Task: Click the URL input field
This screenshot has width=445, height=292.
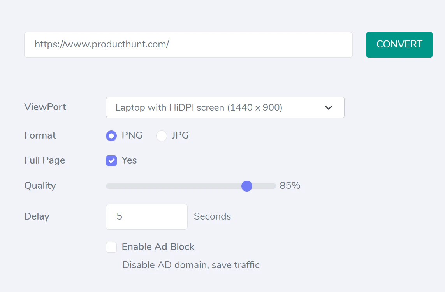Action: [x=188, y=44]
